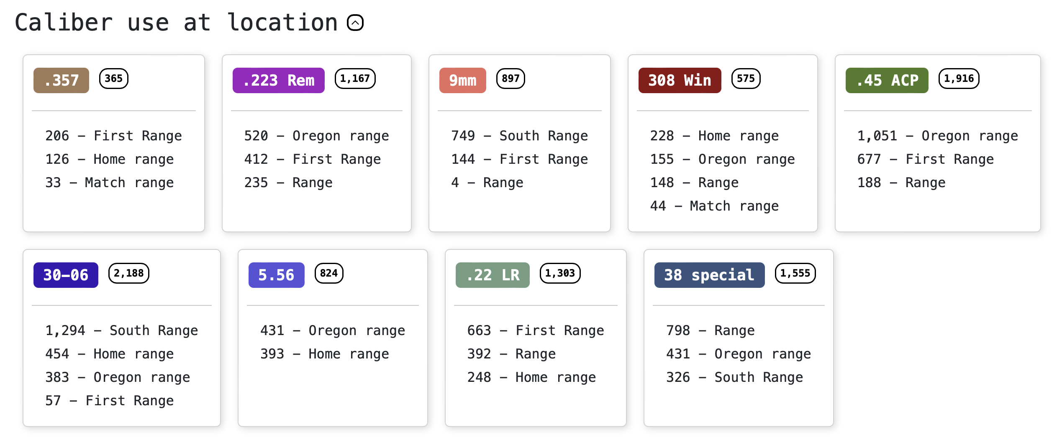
Task: Click the 30-06 caliber badge
Action: [66, 275]
